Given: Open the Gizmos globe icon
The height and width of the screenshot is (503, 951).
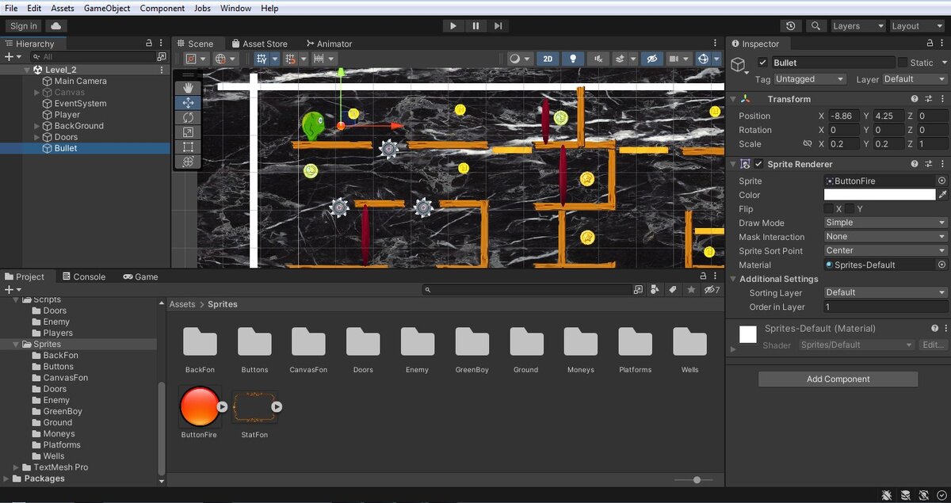Looking at the screenshot, I should [x=702, y=59].
